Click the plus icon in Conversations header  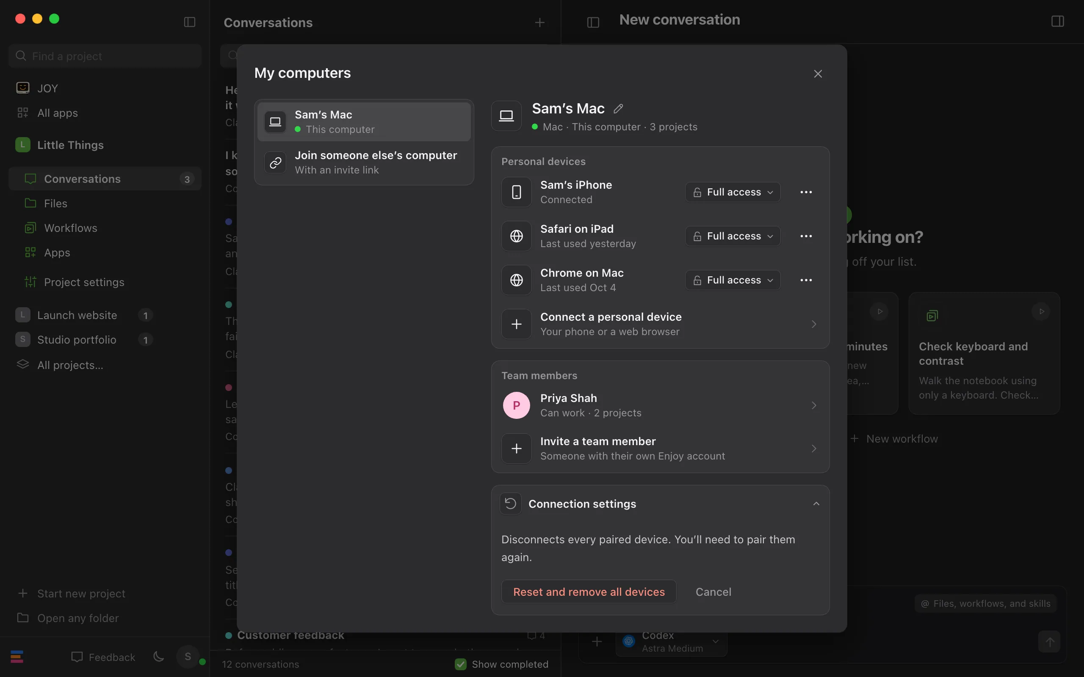tap(540, 22)
